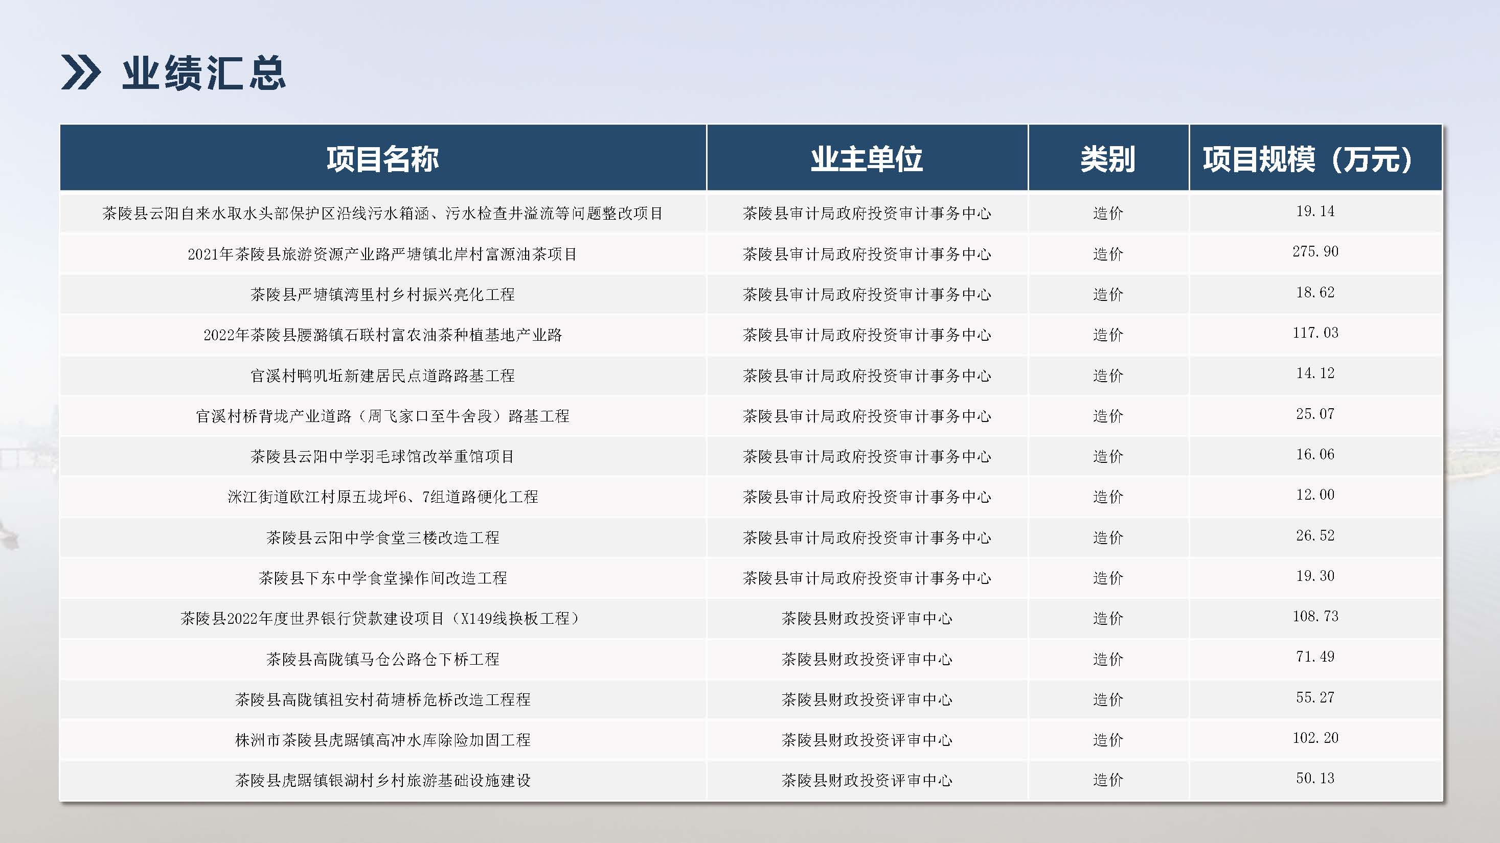Click 造价 in the 102.20 row
Screen dimensions: 1500x843
[1108, 740]
